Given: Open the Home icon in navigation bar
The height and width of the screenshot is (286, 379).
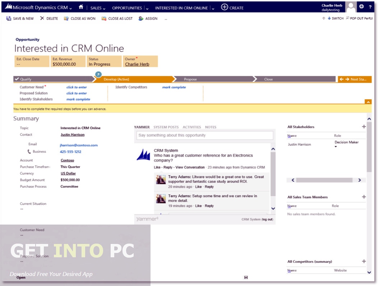Looking at the screenshot, I should click(81, 7).
